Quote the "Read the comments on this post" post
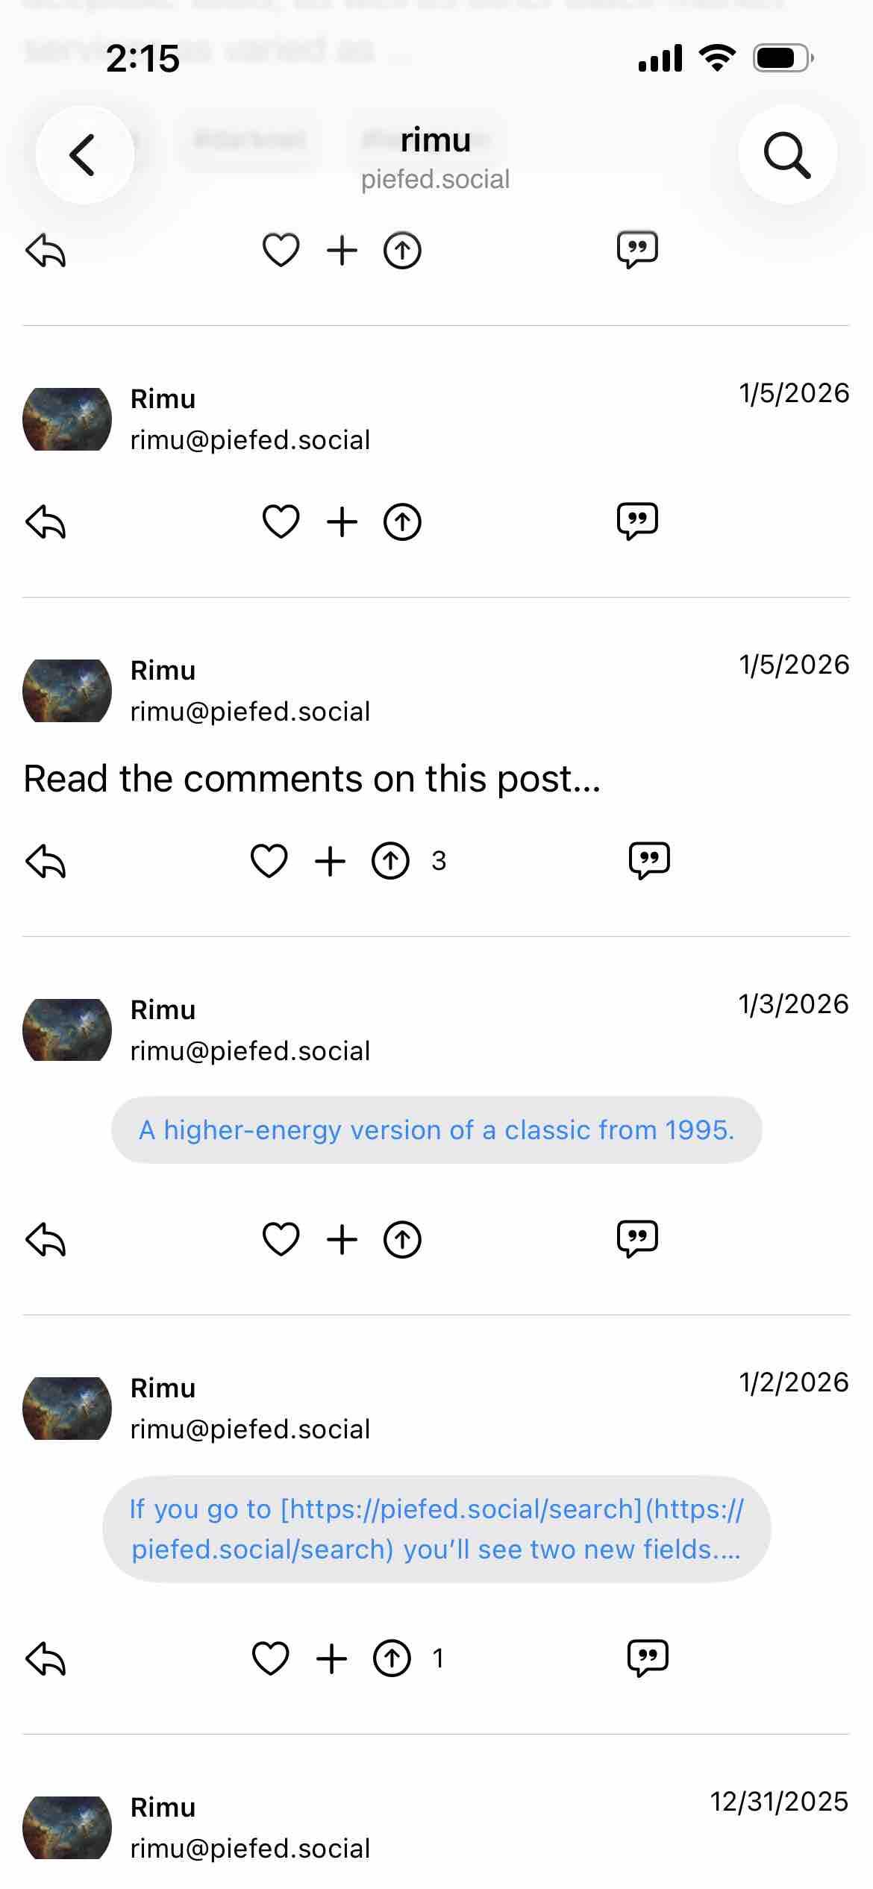The height and width of the screenshot is (1889, 873). (649, 861)
